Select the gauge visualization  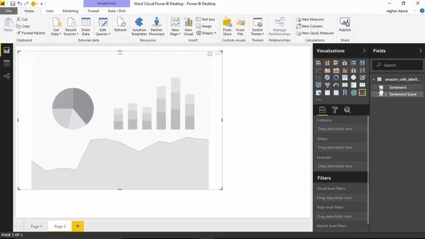click(x=336, y=85)
